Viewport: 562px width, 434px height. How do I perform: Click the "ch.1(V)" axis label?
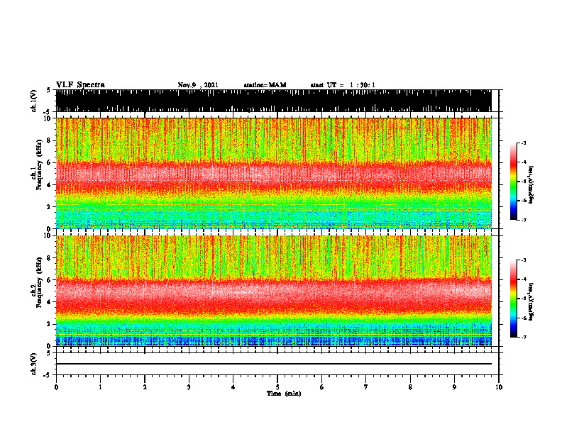(34, 101)
